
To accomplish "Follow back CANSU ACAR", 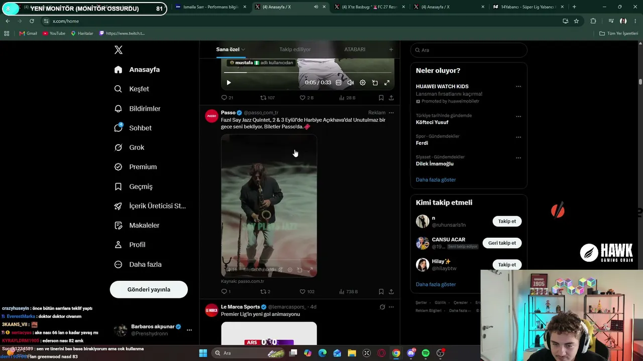I will pyautogui.click(x=502, y=243).
